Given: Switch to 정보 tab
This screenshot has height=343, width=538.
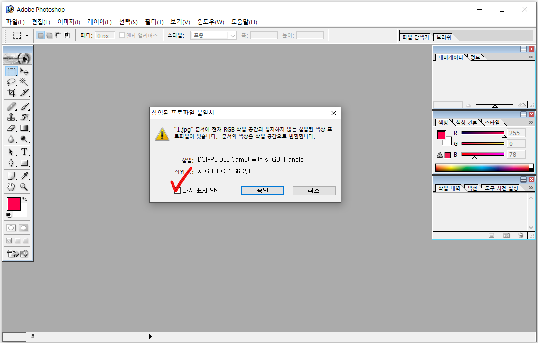Looking at the screenshot, I should (x=475, y=57).
